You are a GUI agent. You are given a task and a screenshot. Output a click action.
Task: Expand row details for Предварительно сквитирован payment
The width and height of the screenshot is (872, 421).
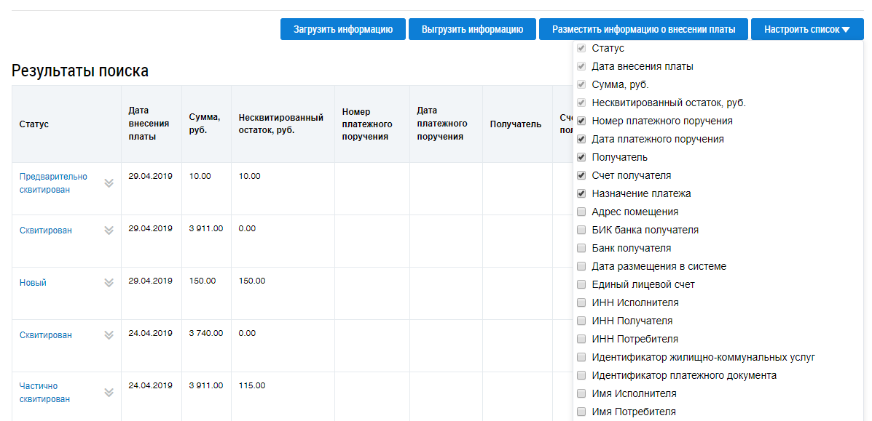coord(109,183)
